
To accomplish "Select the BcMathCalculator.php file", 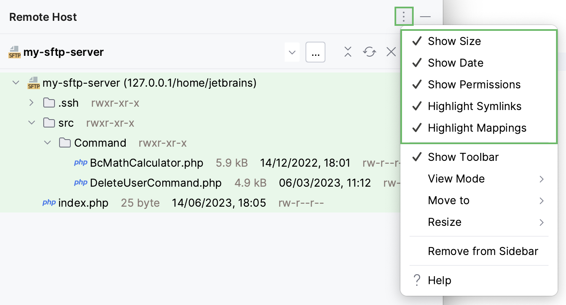I will click(146, 163).
